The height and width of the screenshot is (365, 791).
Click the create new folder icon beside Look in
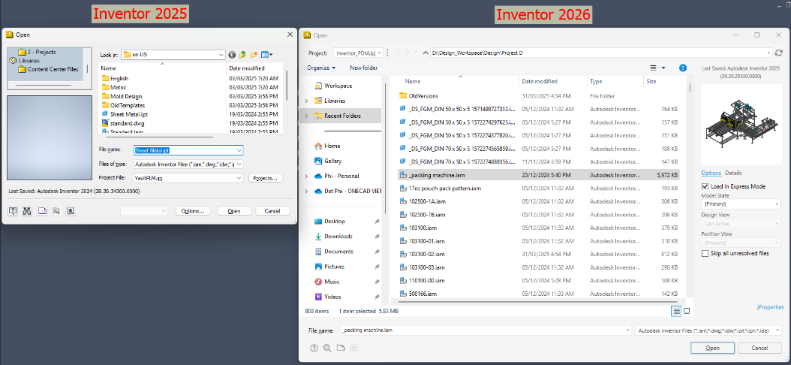[x=254, y=55]
